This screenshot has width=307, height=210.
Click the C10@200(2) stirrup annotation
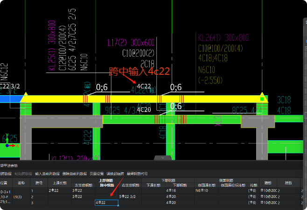(138, 53)
